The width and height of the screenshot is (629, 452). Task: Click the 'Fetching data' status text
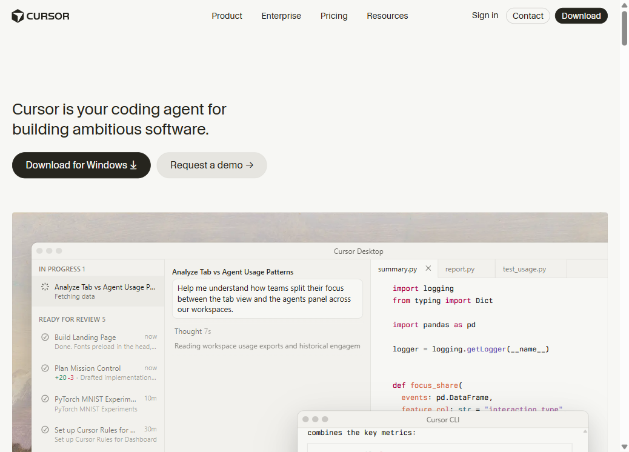click(75, 296)
